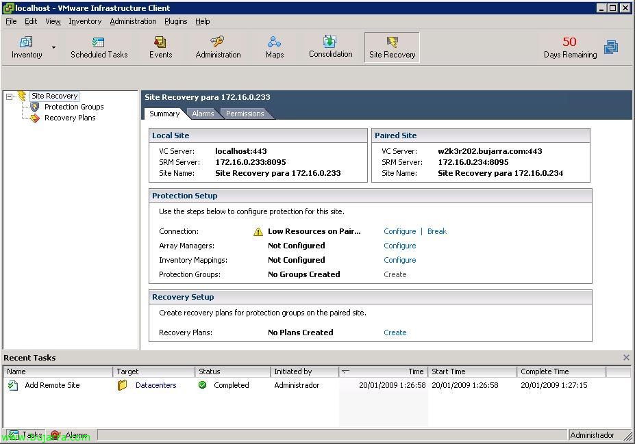
Task: Sort tasks by Status column header
Action: (232, 371)
